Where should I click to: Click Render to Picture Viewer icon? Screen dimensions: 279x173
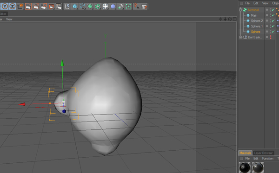click(51, 6)
